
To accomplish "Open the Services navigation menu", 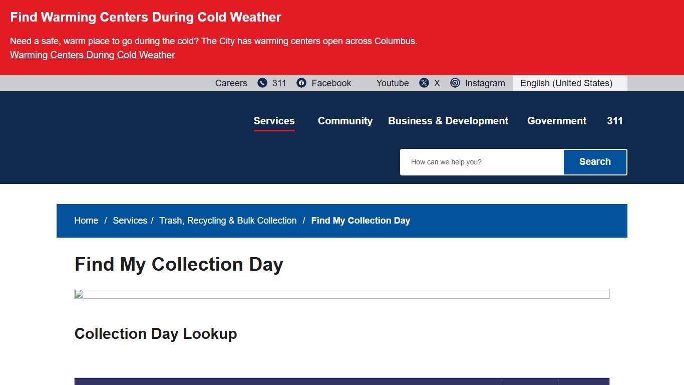I will 274,121.
